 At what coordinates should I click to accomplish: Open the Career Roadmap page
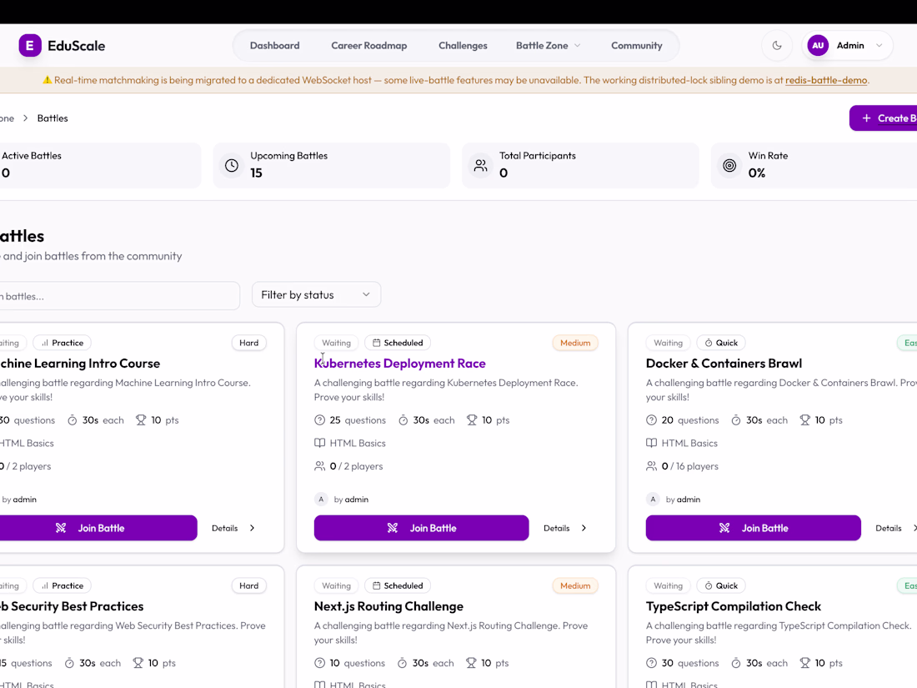click(x=369, y=46)
